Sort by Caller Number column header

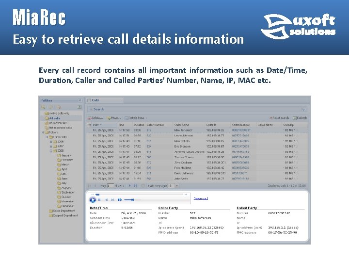(x=159, y=125)
